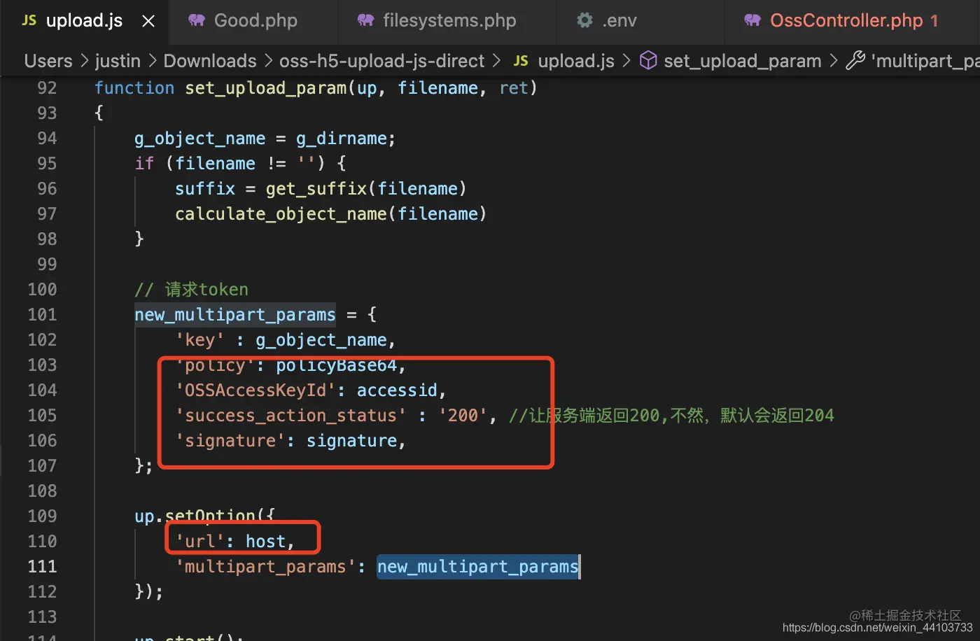Click up.setOption on line 109
The width and height of the screenshot is (980, 641).
pyautogui.click(x=195, y=516)
